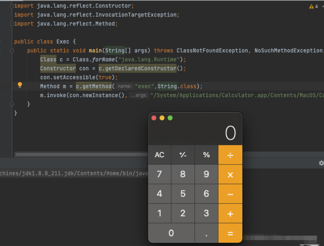The image size is (324, 246).
Task: Click the 3 key on Calculator
Action: (x=206, y=213)
